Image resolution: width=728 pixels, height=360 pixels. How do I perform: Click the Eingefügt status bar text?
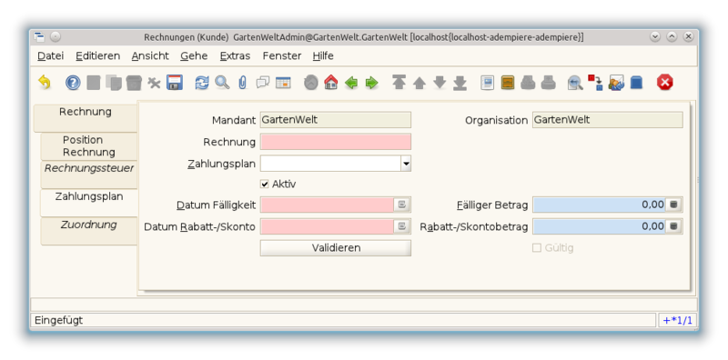pos(58,320)
